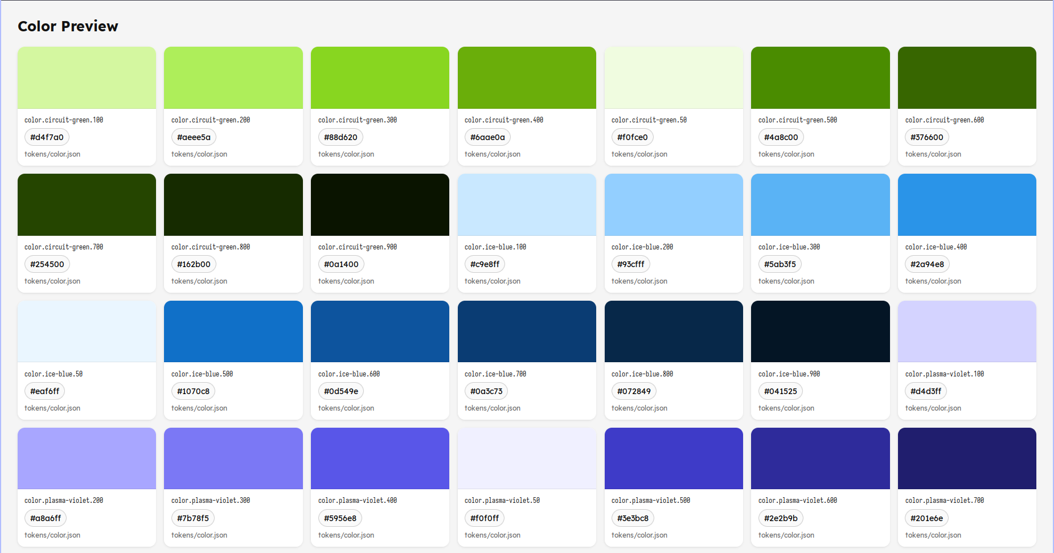Click the #254500 hex badge

coord(47,264)
